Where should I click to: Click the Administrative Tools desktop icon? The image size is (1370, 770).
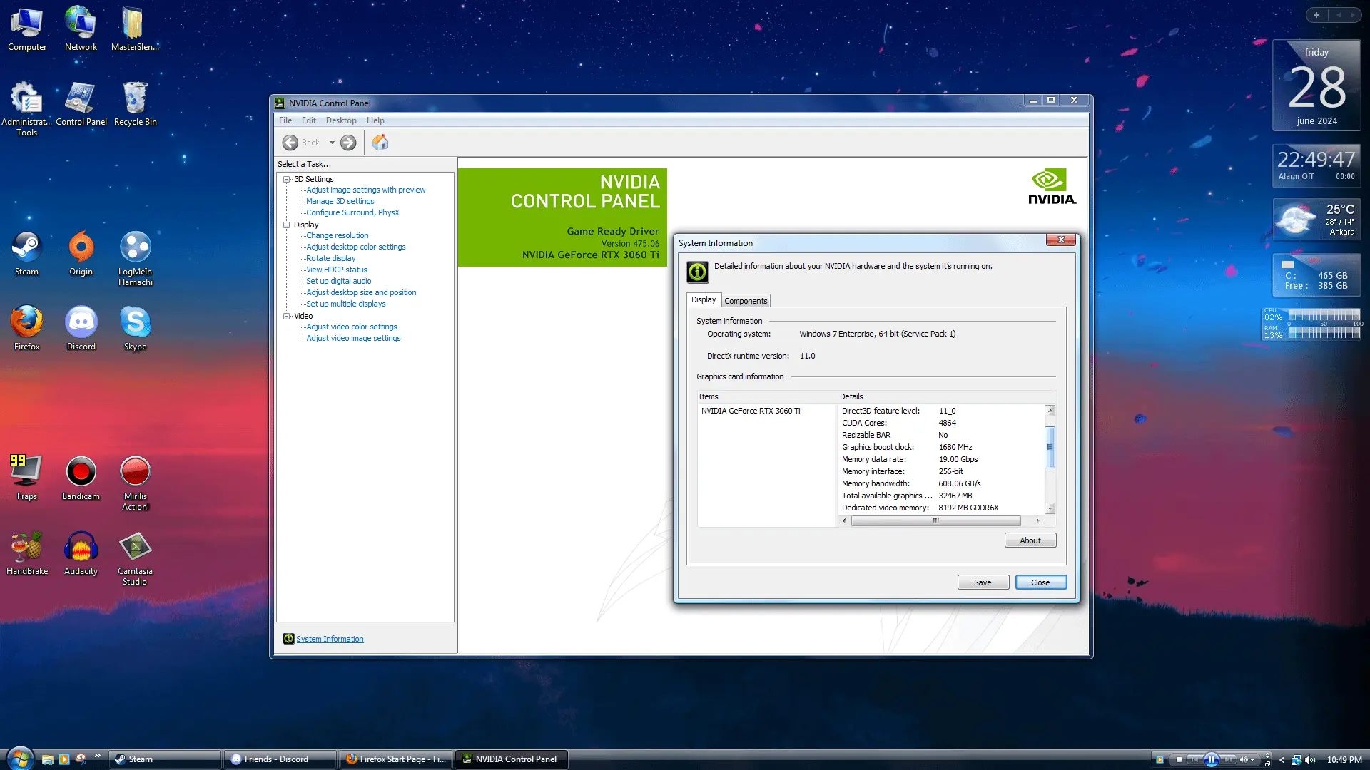click(26, 108)
